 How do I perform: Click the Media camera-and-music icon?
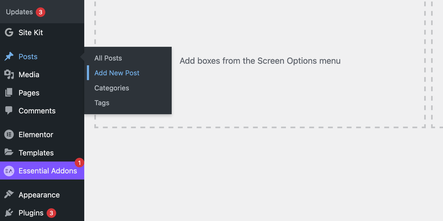[9, 75]
